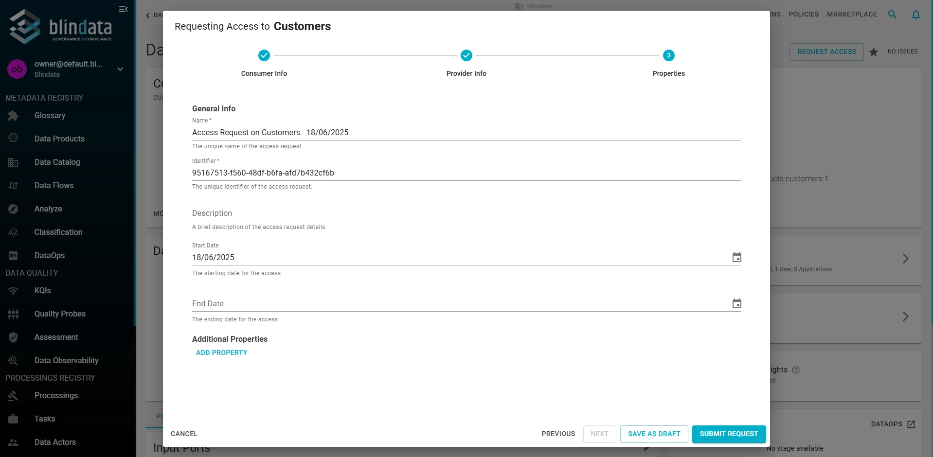The width and height of the screenshot is (933, 457).
Task: Open DataOps dev icon
Action: 13,256
